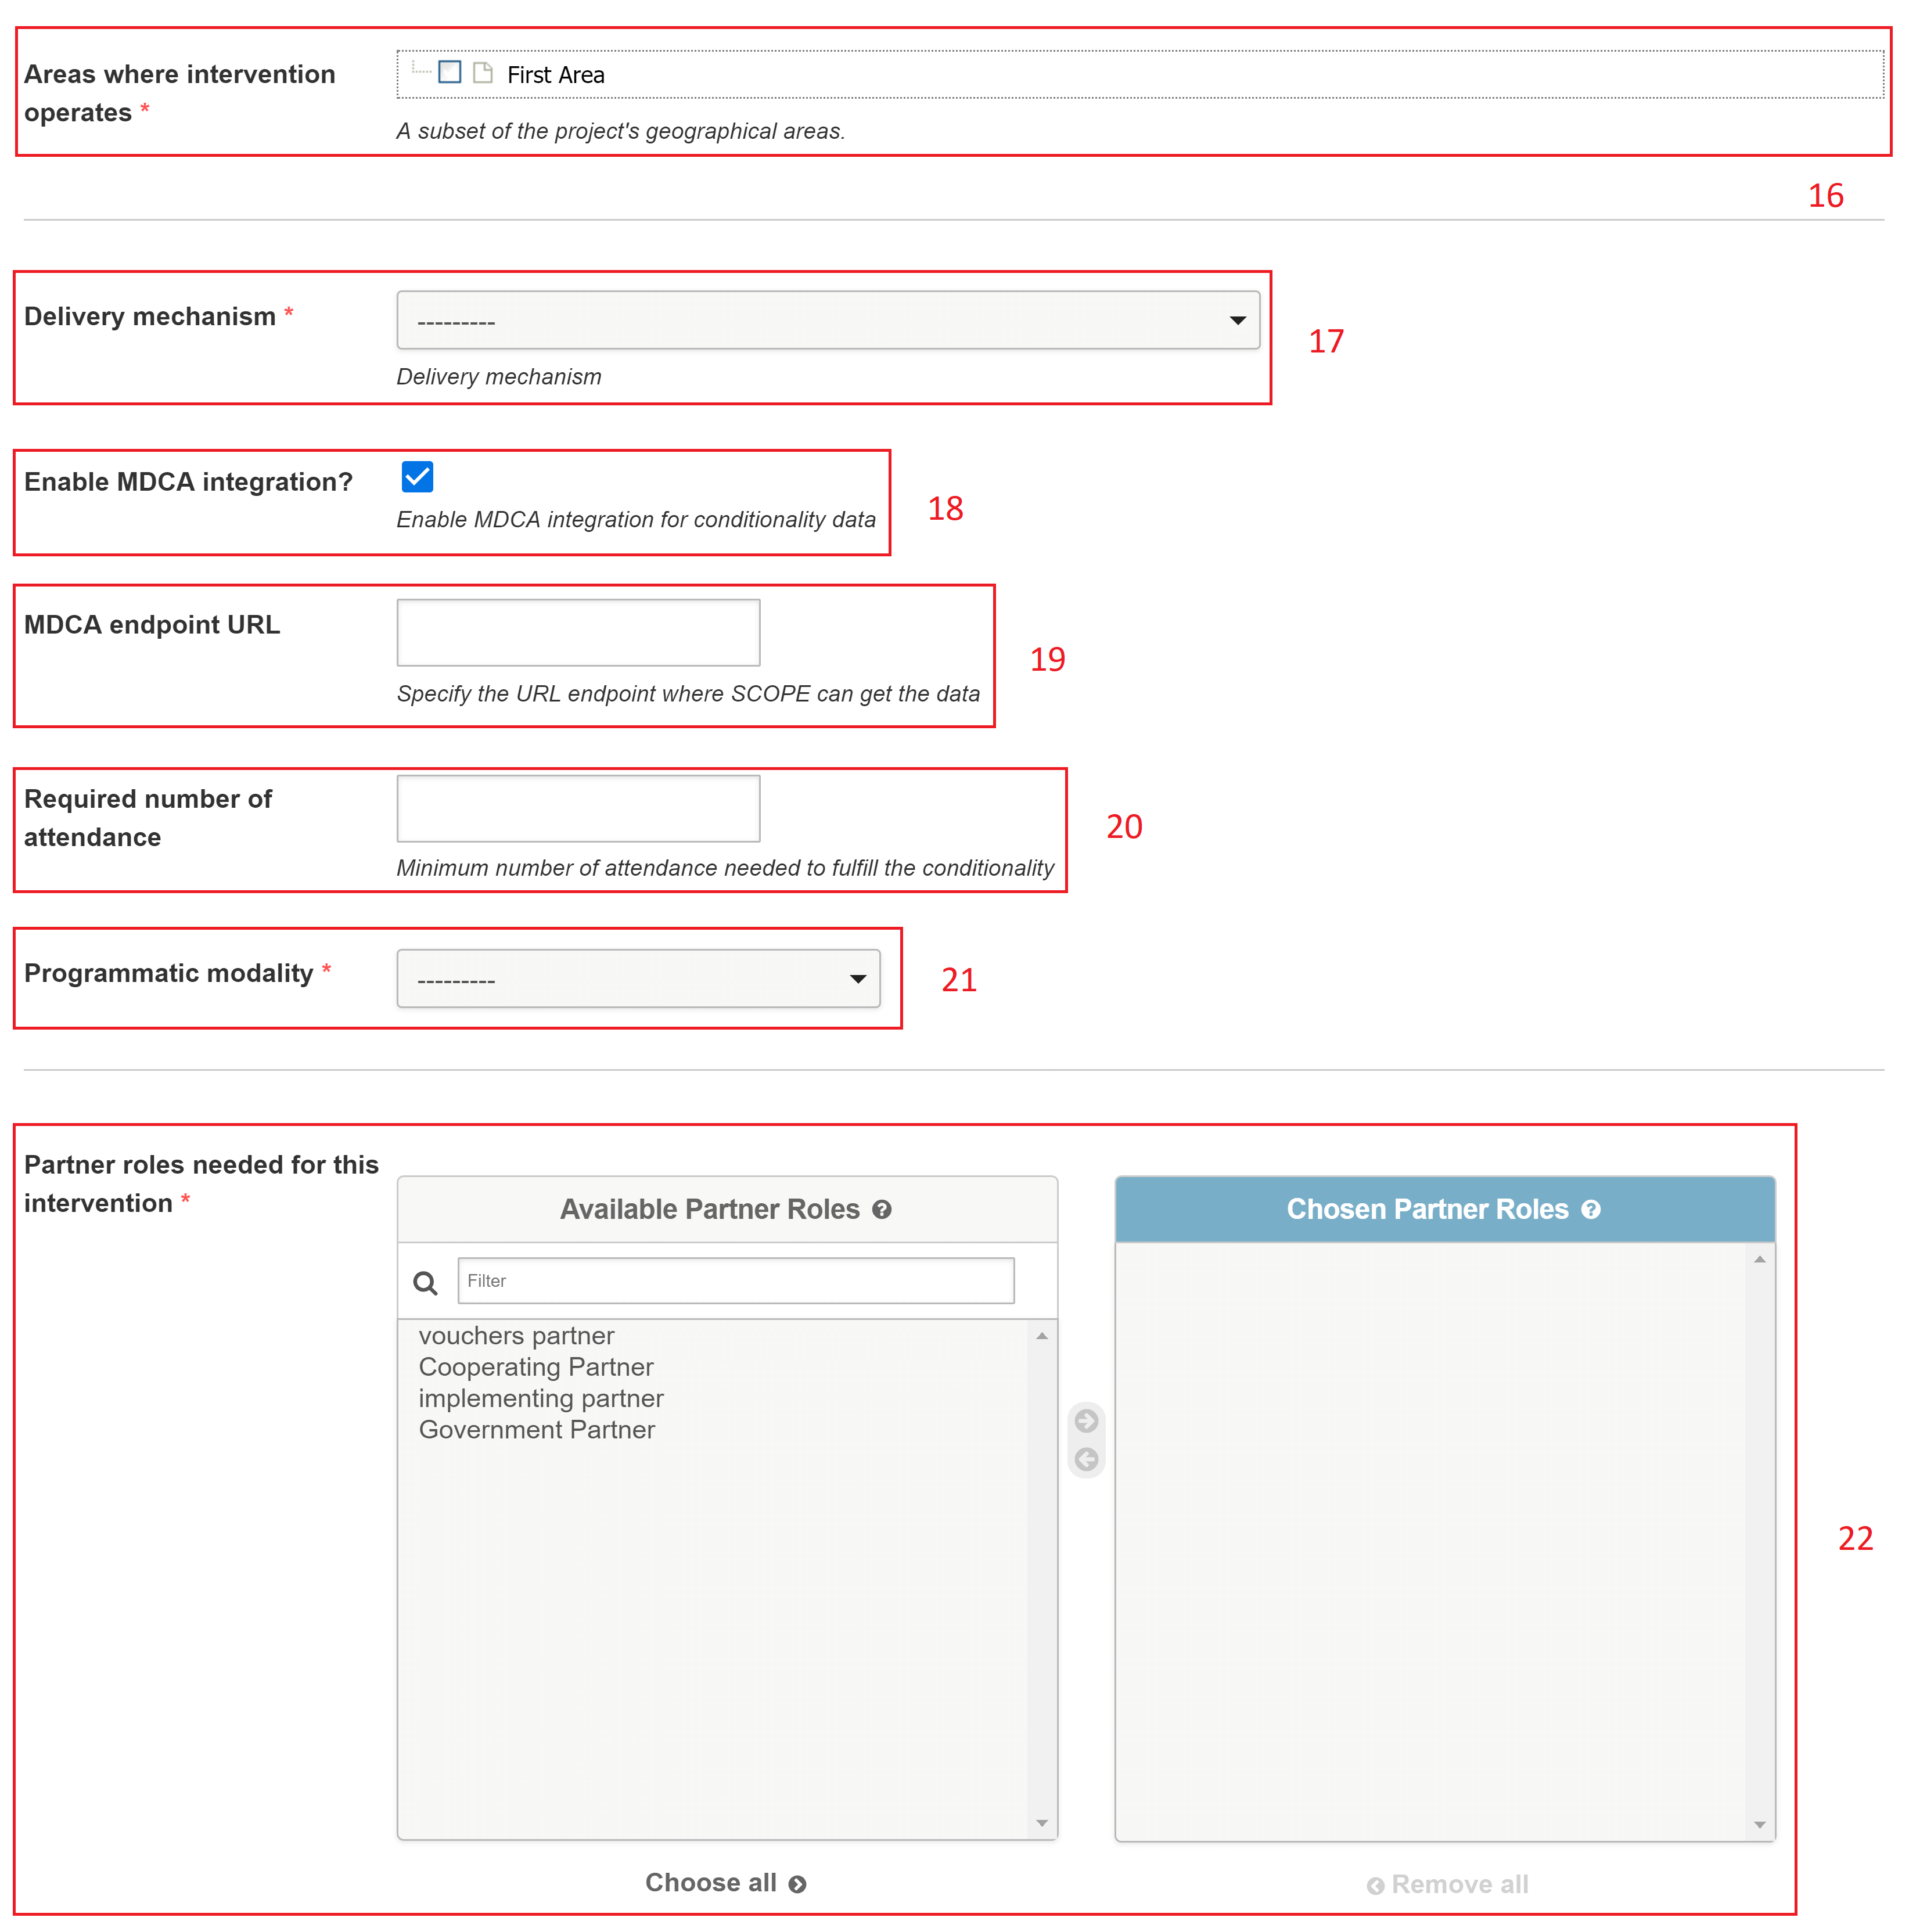Image resolution: width=1909 pixels, height=1932 pixels.
Task: Select implementing partner in available roles
Action: pos(540,1398)
